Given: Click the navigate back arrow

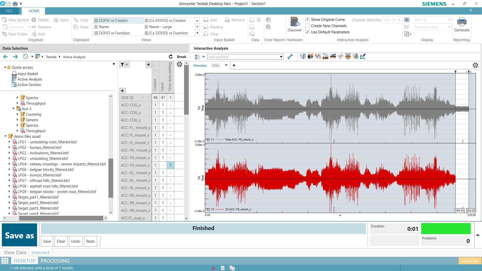Looking at the screenshot, I should (6, 57).
